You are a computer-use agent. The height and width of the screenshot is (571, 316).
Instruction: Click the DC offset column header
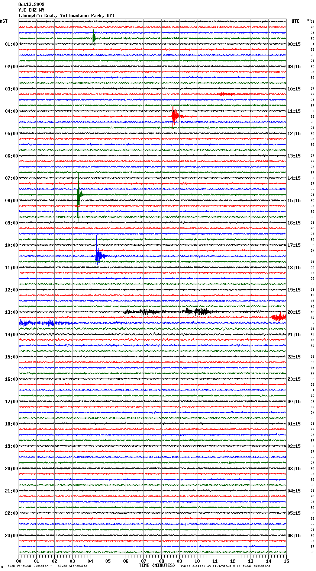point(309,20)
